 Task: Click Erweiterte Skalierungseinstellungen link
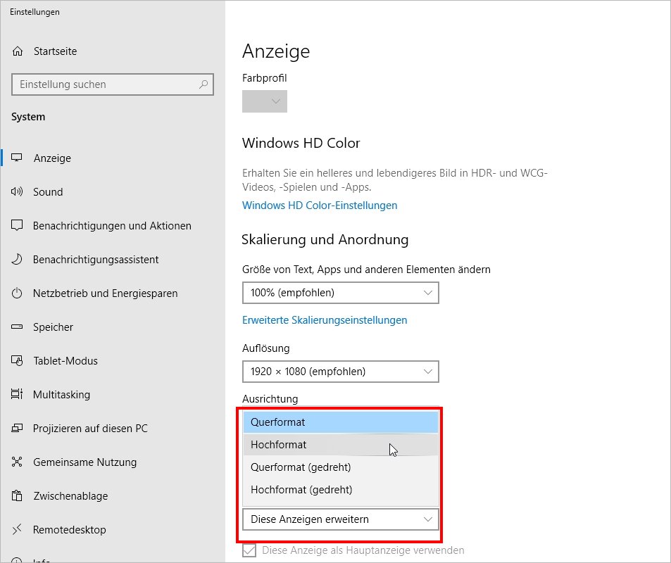(x=325, y=320)
